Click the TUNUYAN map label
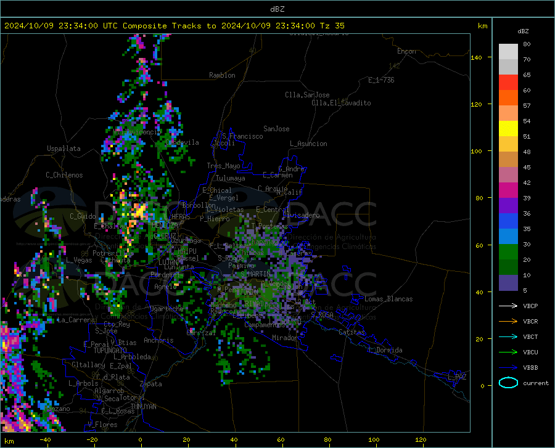555x448 pixels. [x=143, y=407]
